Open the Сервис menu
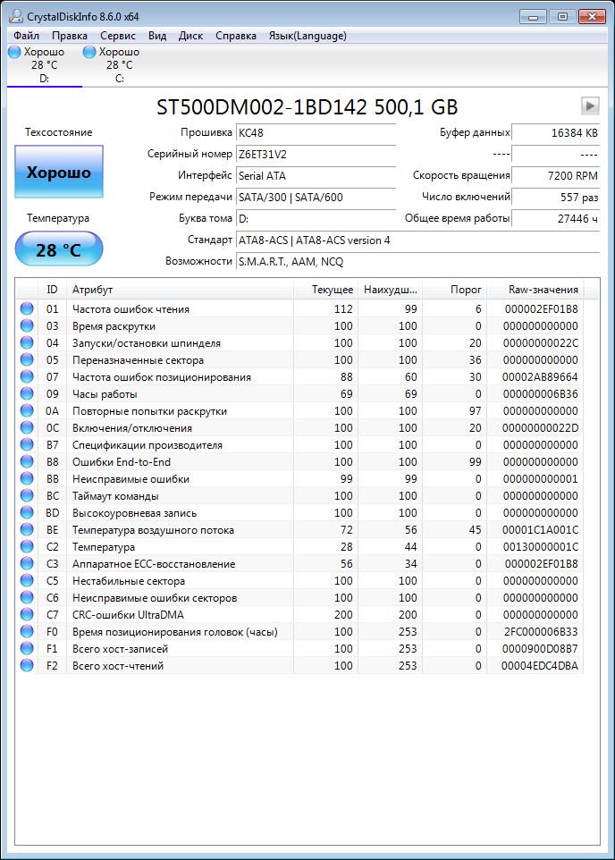Viewport: 615px width, 860px height. pyautogui.click(x=118, y=36)
